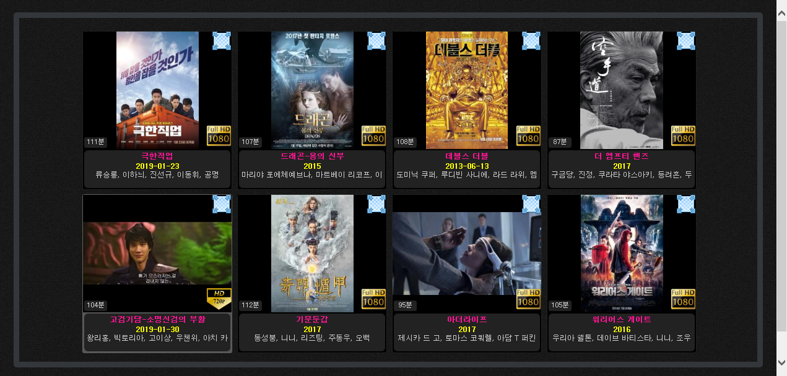Open the 워리어스 게이트 title link
The image size is (787, 376).
pos(622,319)
